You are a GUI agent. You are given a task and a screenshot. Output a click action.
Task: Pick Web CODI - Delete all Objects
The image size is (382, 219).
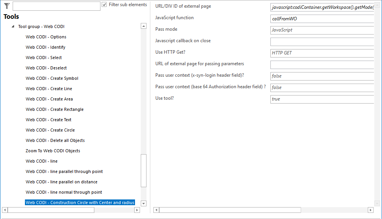[x=55, y=141]
